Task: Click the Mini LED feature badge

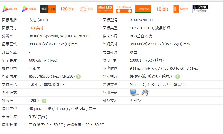Action: (105, 9)
